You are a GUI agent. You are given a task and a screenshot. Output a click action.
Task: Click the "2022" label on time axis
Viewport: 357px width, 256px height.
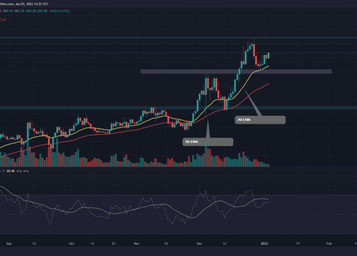(x=266, y=244)
